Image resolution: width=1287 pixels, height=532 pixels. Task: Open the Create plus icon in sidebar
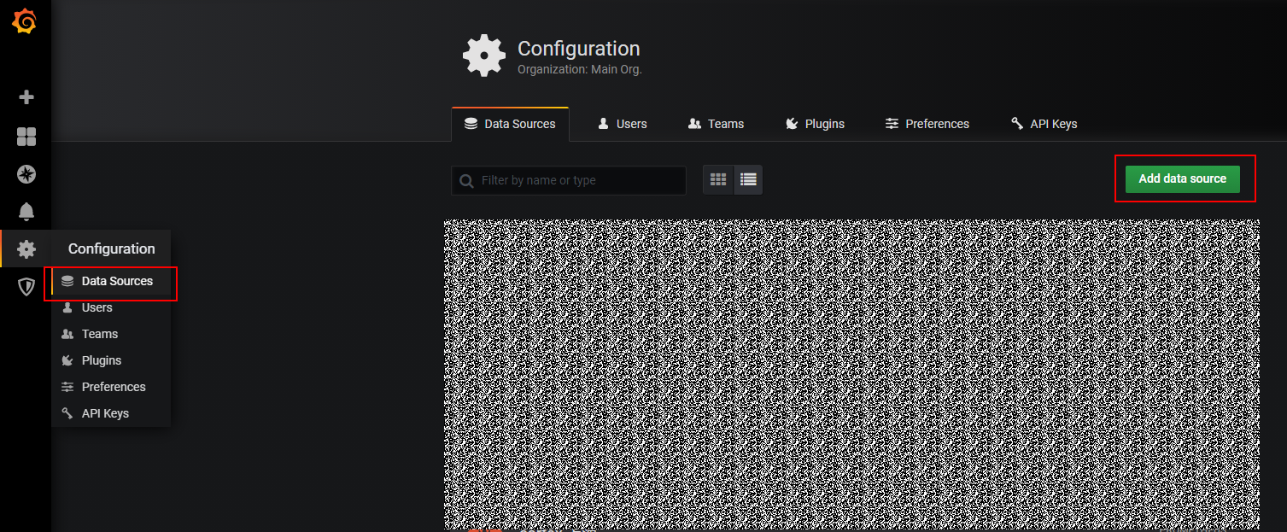[x=26, y=97]
